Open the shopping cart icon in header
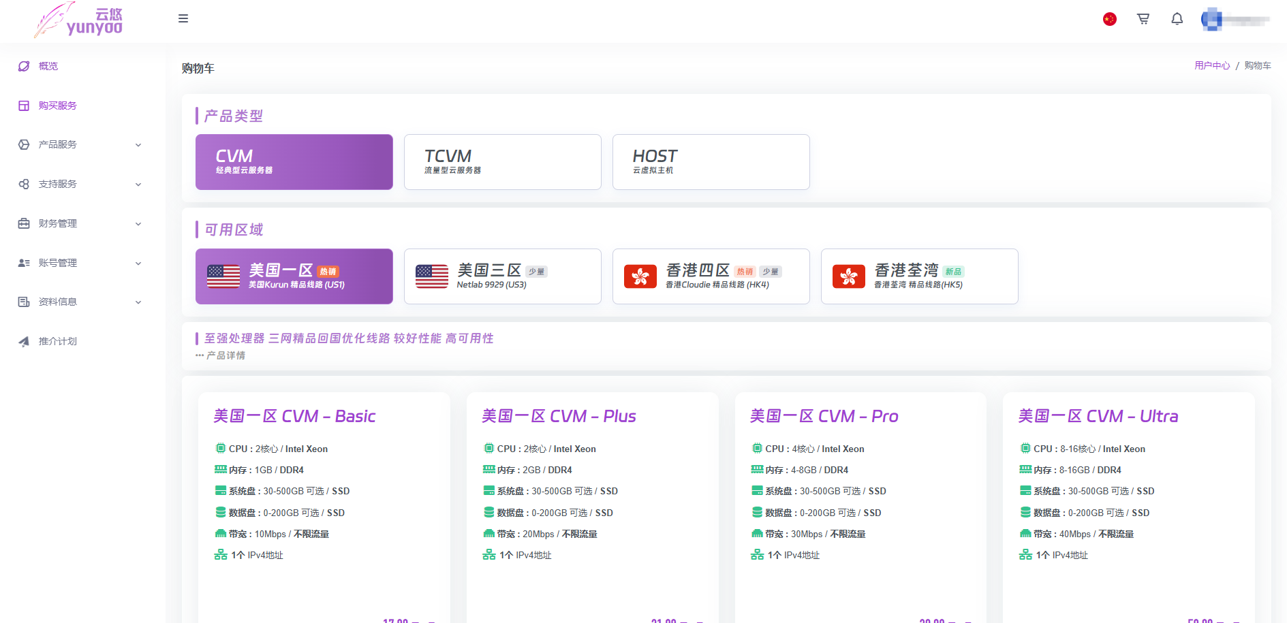 tap(1143, 19)
